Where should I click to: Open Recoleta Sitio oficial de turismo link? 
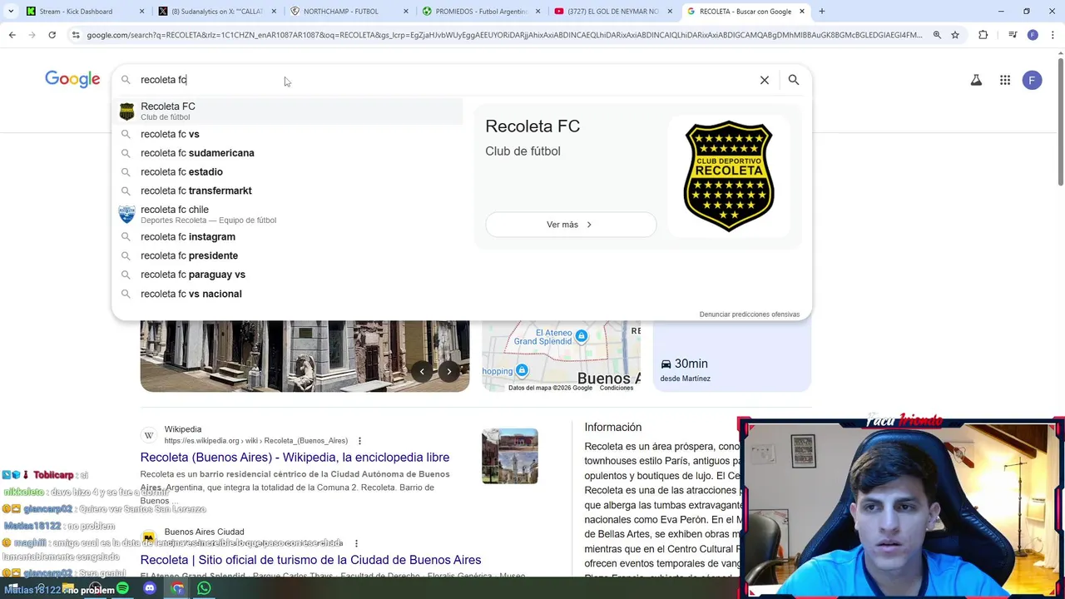click(x=310, y=560)
